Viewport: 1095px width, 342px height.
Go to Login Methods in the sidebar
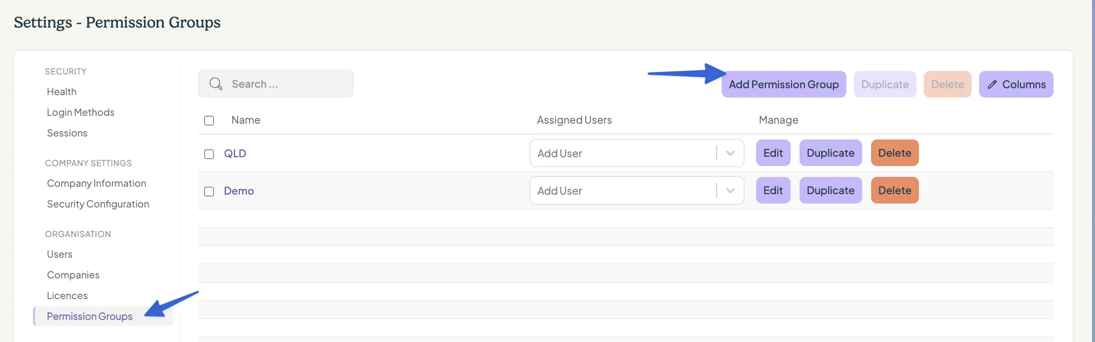coord(80,112)
